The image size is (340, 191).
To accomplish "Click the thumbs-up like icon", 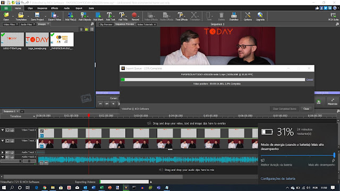I will tap(317, 8).
